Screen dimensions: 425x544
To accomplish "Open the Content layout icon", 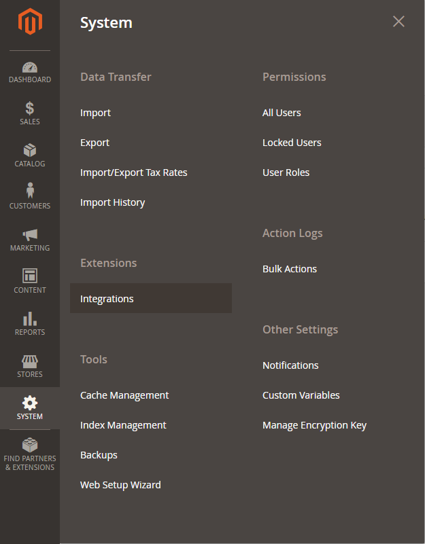I will (x=30, y=276).
